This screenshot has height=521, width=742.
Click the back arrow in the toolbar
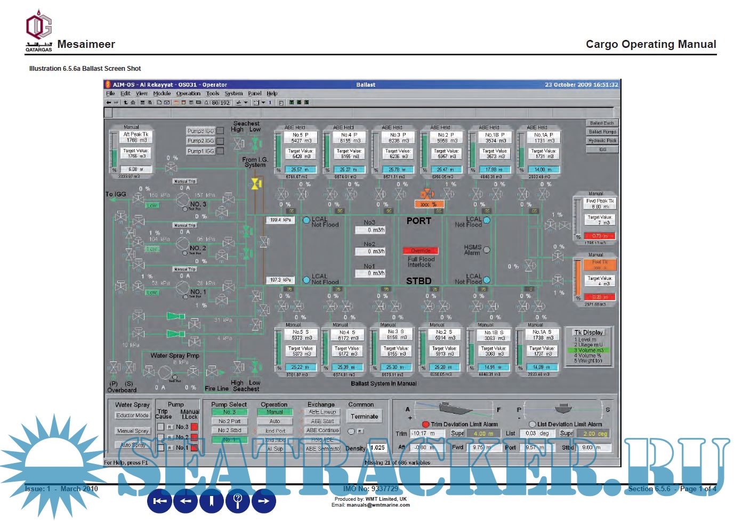pos(108,103)
